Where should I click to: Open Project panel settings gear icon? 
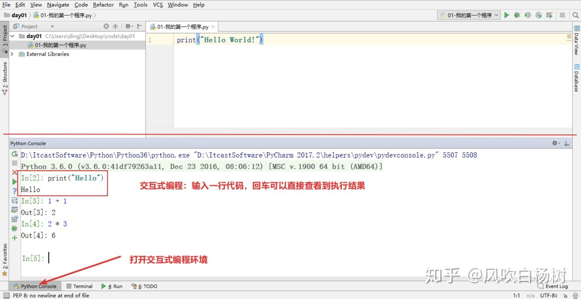127,26
